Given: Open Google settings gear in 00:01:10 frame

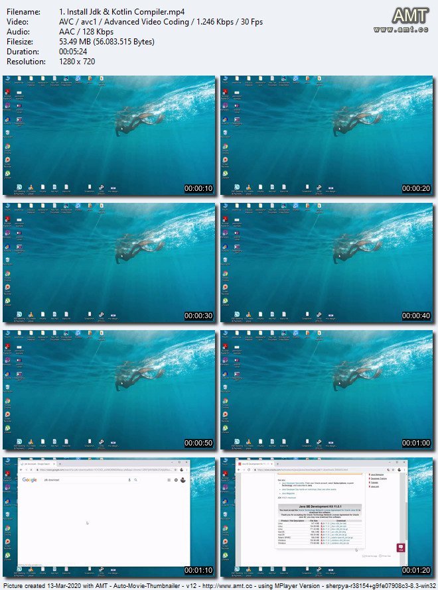Looking at the screenshot, I should point(176,480).
